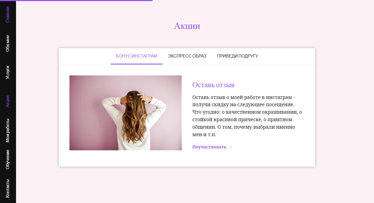The width and height of the screenshot is (374, 203).
Task: Go to the Обо мне section
Action: coord(8,43)
